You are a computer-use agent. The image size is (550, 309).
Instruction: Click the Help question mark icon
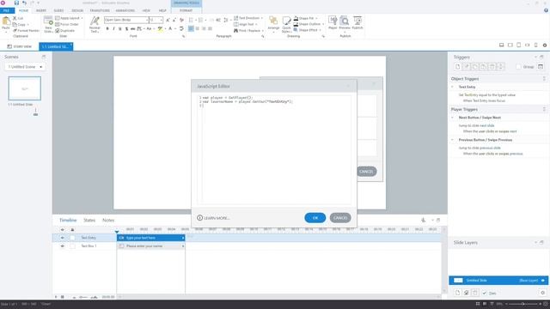tap(546, 10)
